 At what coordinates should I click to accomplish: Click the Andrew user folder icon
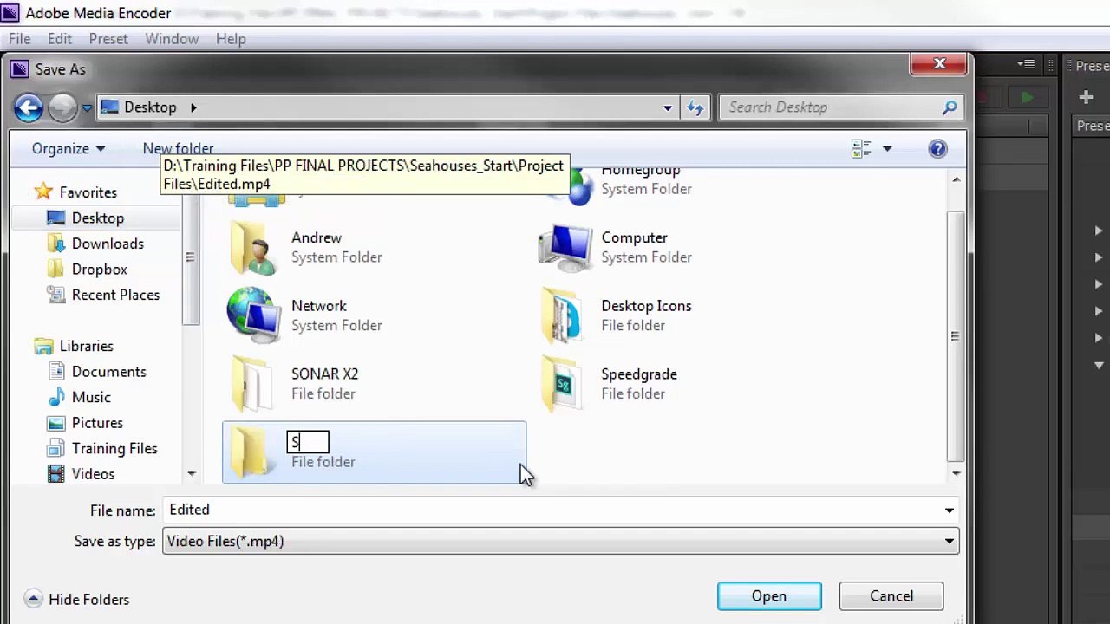coord(253,248)
